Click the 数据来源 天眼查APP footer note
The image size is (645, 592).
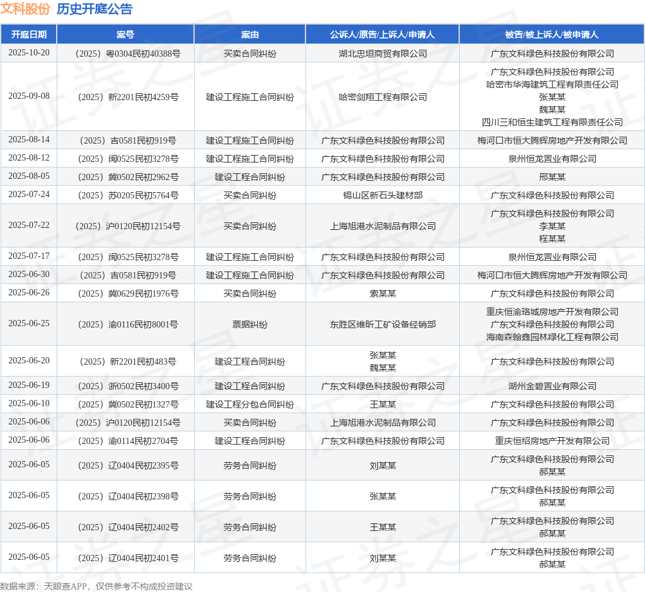click(96, 586)
